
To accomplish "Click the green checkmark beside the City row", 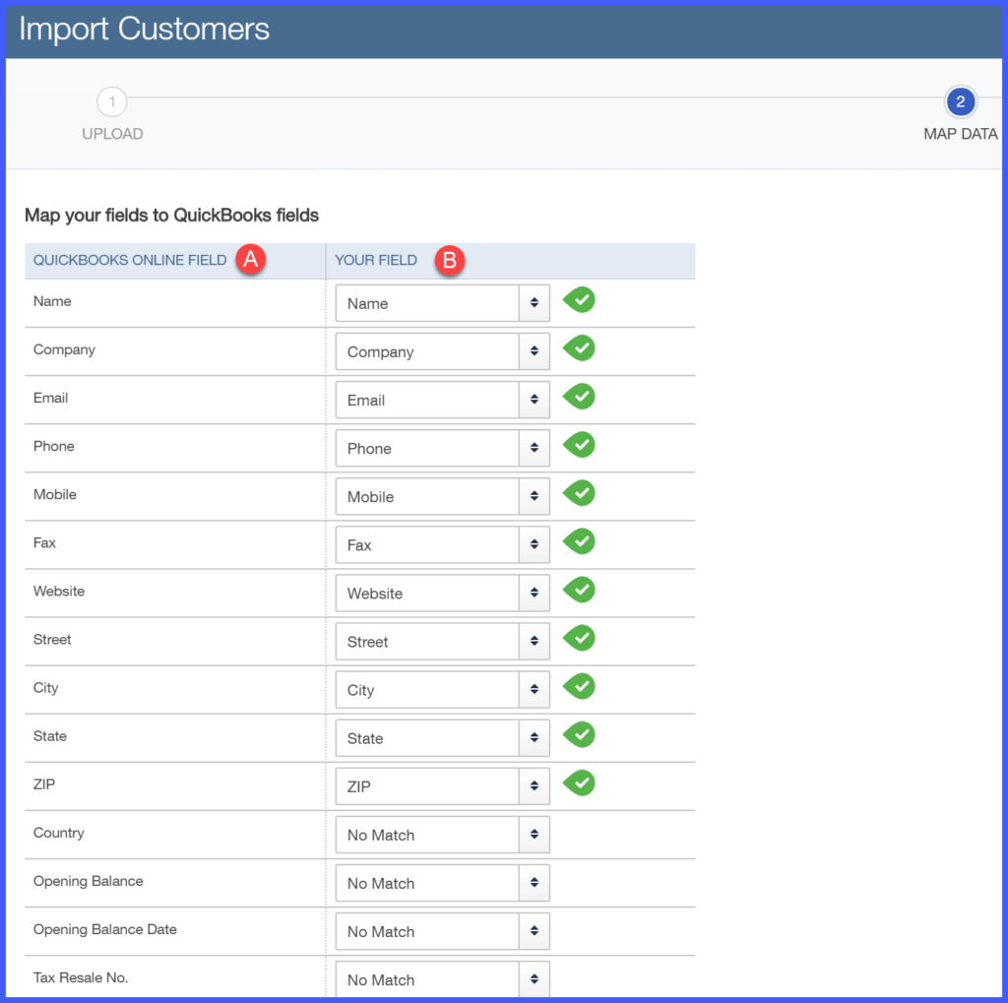I will click(x=579, y=686).
